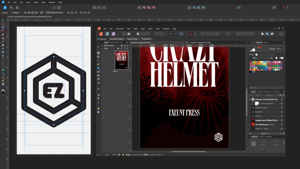Toggle visibility of Exclusion Zone Botanist Logo layer
300x169 pixels.
point(282,99)
